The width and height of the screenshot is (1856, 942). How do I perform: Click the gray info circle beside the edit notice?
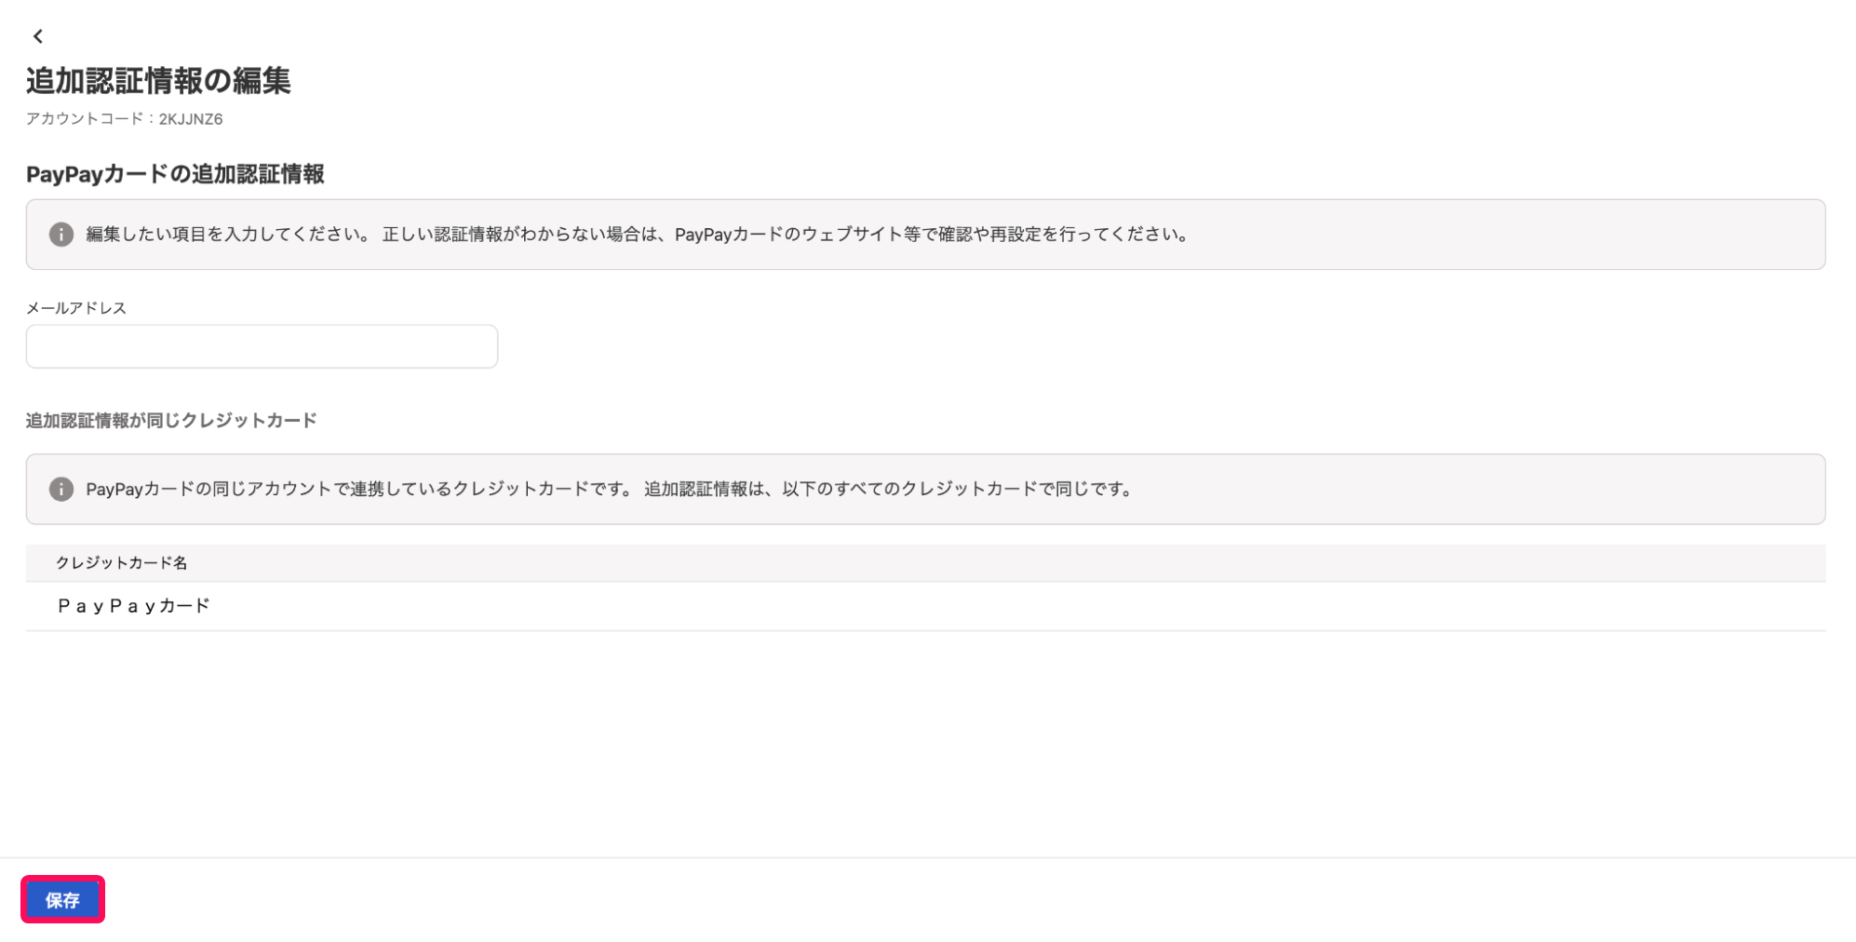[60, 235]
